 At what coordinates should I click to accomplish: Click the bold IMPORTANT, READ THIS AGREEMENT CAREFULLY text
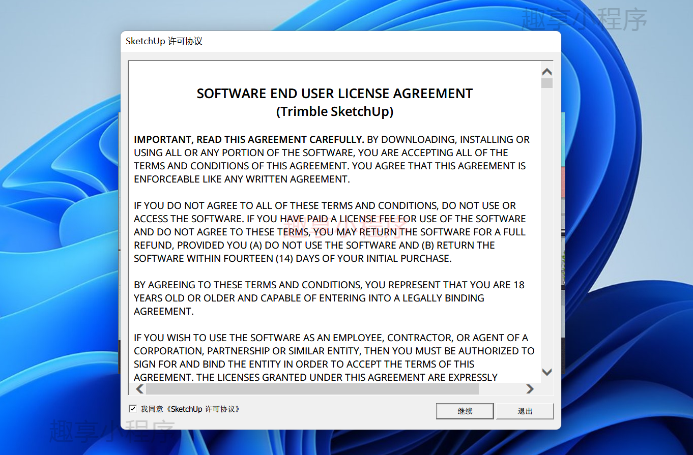click(x=249, y=139)
